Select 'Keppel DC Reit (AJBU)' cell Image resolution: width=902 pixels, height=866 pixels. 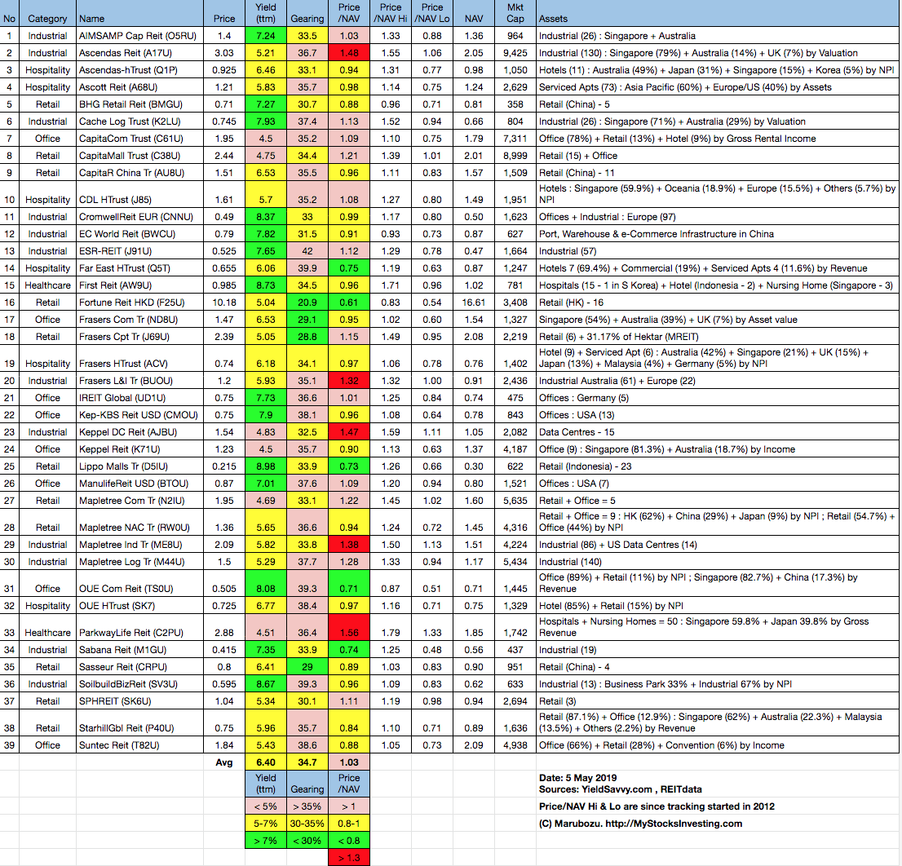pyautogui.click(x=139, y=432)
